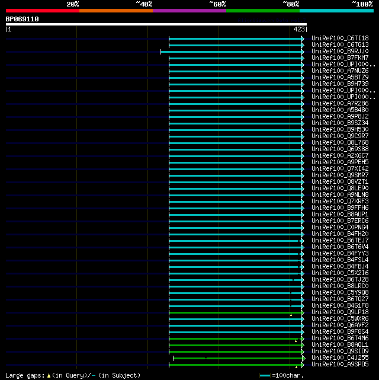Select the UniRef100_B9FFH6 label
Image resolution: width=379 pixels, height=380 pixels.
point(340,207)
